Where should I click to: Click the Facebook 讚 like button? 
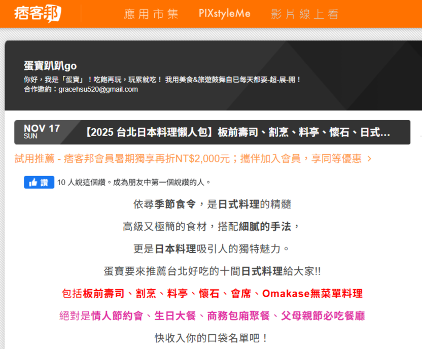click(x=39, y=183)
